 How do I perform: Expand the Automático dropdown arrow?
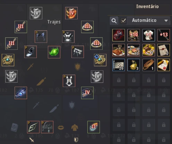[x=166, y=21]
